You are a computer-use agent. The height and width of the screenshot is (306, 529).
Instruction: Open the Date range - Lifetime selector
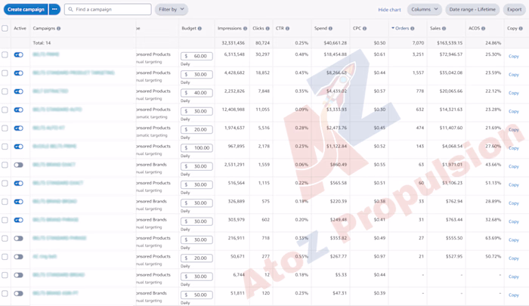click(x=472, y=10)
